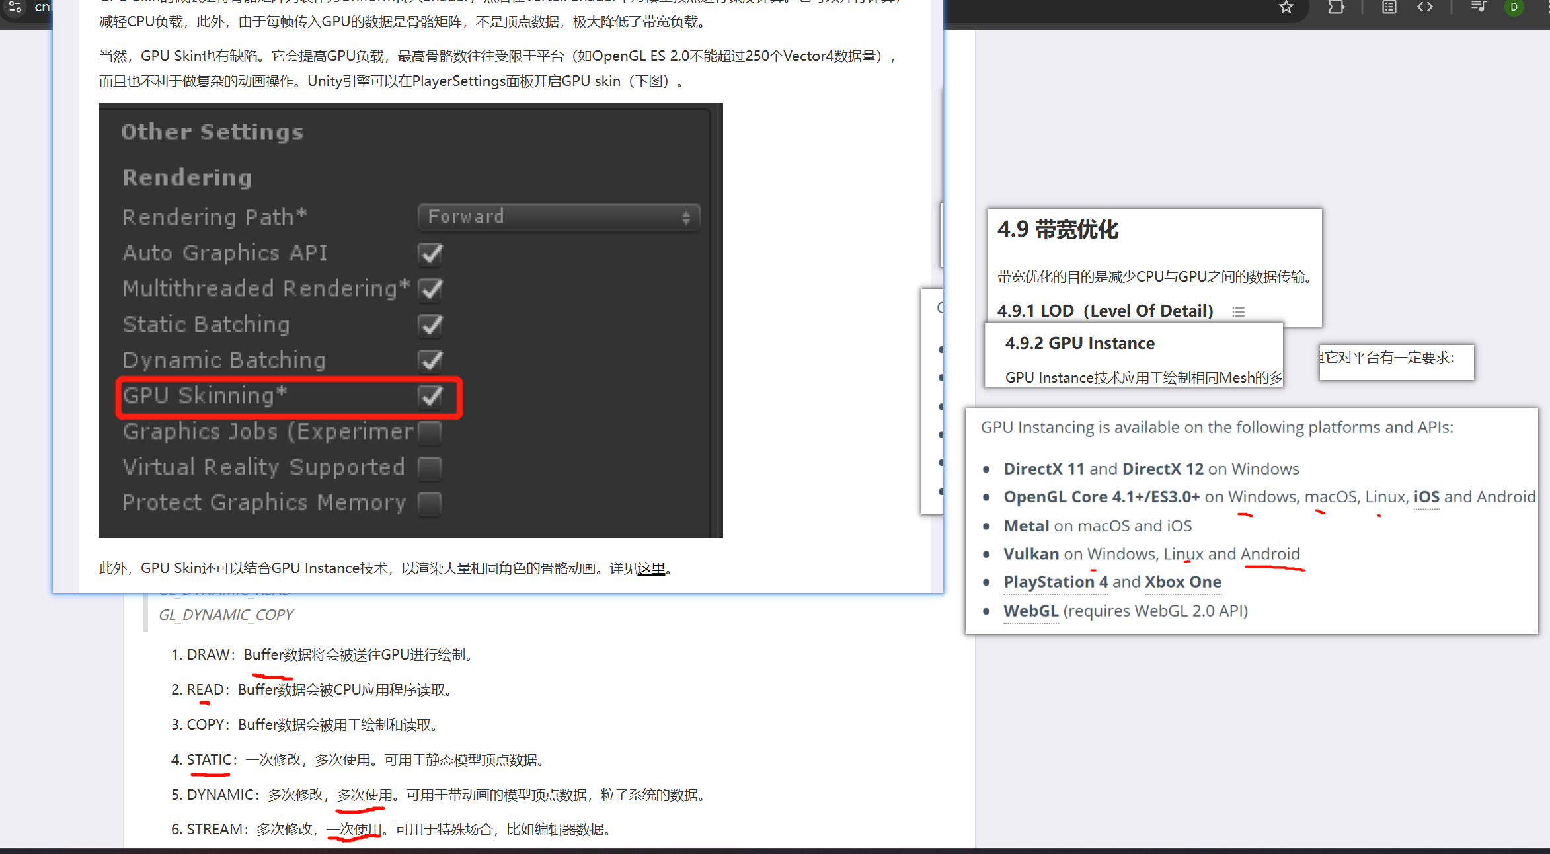Open the browser extensions puzzle icon
This screenshot has width=1550, height=854.
click(1336, 7)
